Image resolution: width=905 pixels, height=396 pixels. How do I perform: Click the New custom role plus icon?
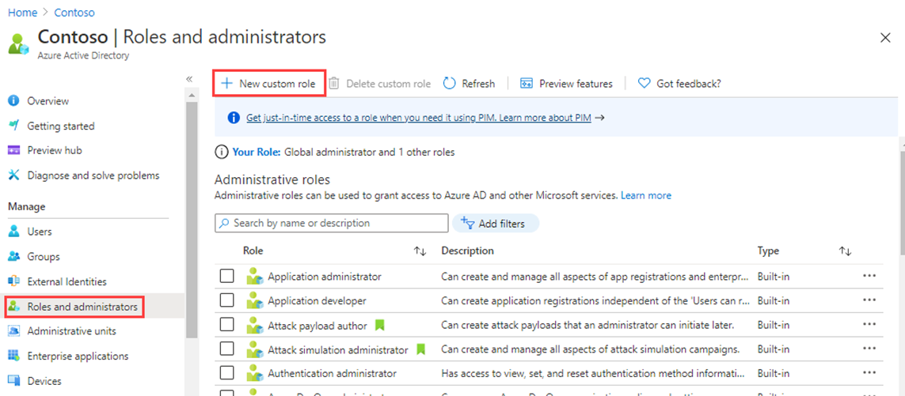pos(226,84)
